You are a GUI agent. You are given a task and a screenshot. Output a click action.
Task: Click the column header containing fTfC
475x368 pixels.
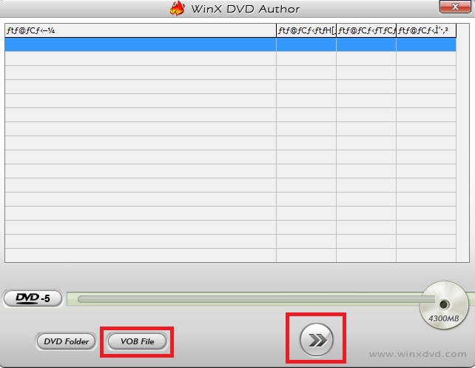[366, 30]
